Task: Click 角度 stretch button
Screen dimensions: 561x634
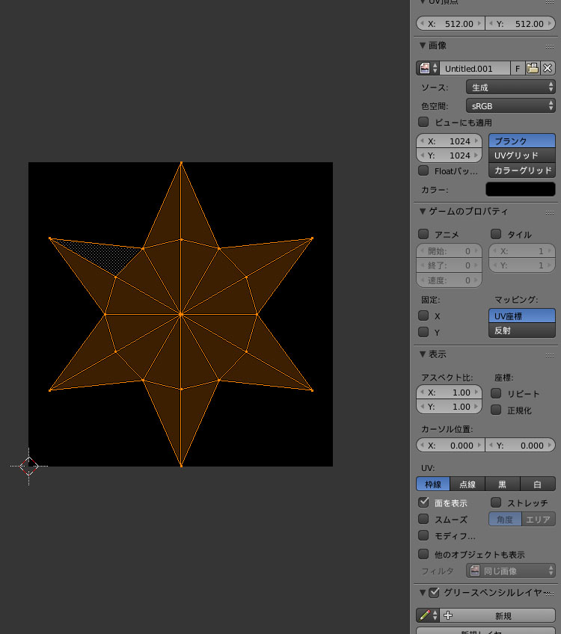Action: point(505,519)
